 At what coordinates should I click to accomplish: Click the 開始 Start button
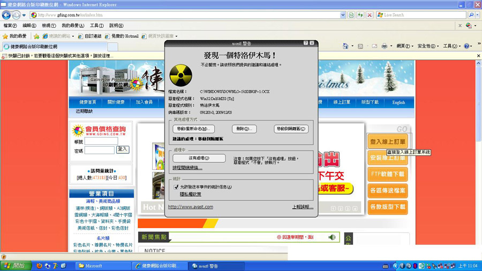(x=16, y=266)
